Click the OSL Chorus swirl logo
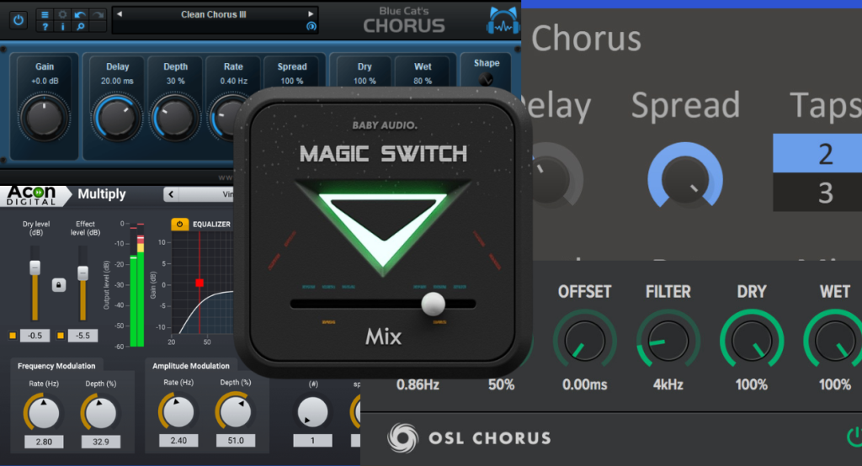This screenshot has width=862, height=466. pyautogui.click(x=402, y=437)
